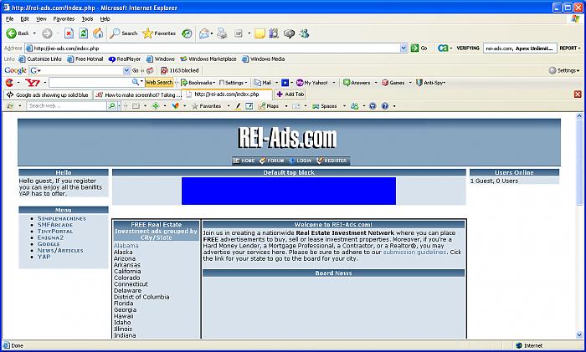Click the Forward arrow button
The image size is (586, 352).
pos(47,33)
